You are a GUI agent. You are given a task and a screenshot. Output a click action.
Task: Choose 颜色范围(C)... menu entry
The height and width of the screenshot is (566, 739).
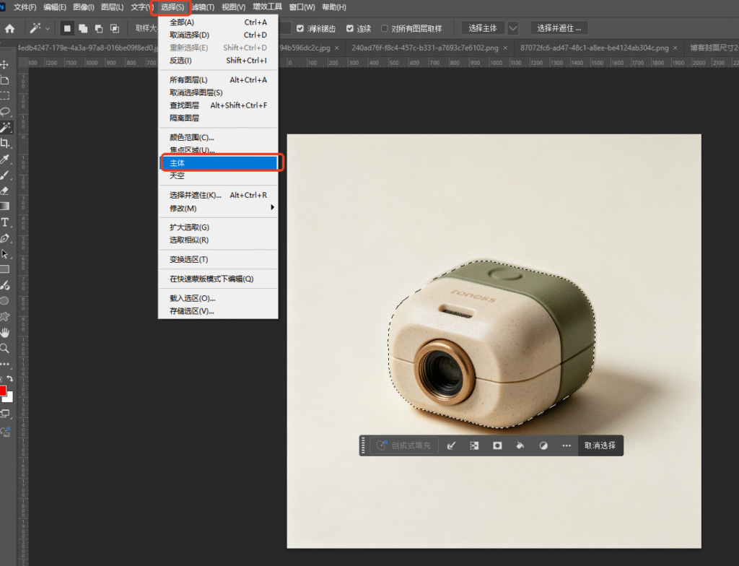[x=218, y=137]
